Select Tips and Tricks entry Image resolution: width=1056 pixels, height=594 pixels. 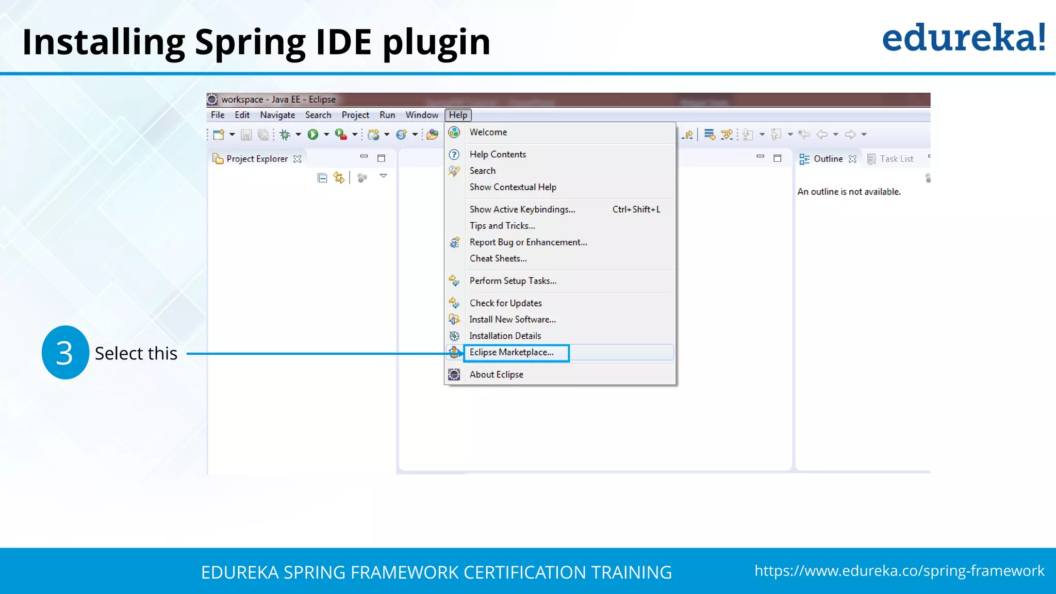tap(560, 226)
